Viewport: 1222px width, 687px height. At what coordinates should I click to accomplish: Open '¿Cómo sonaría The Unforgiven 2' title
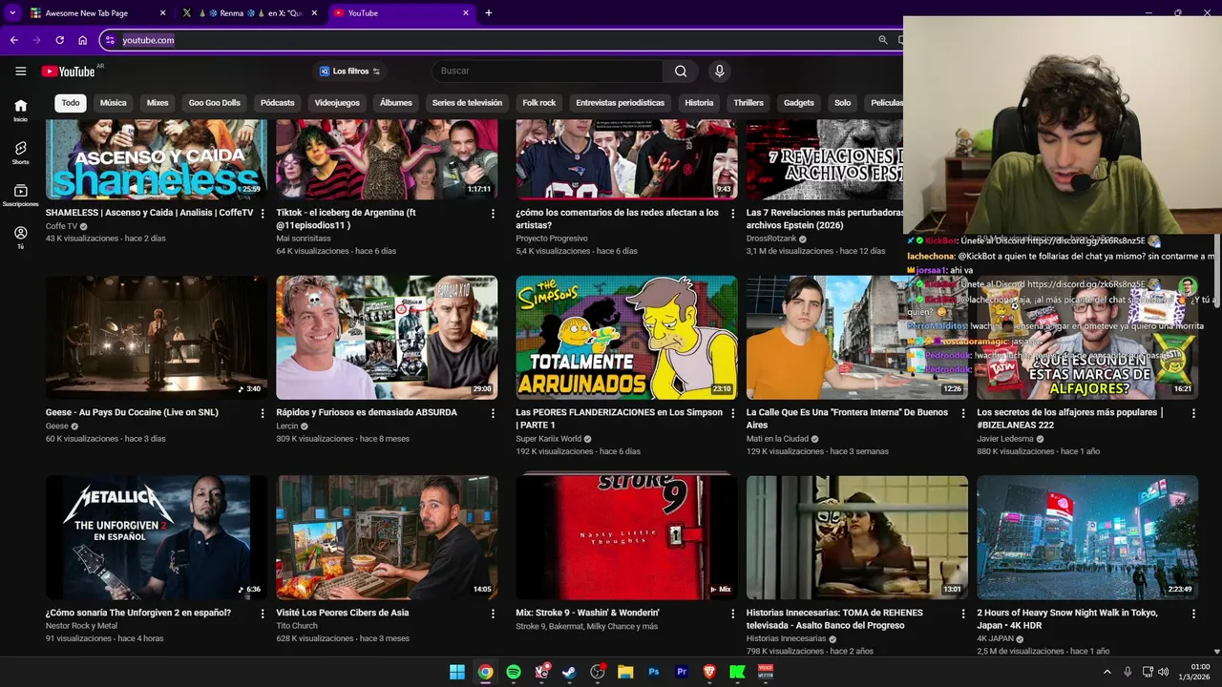(x=138, y=613)
